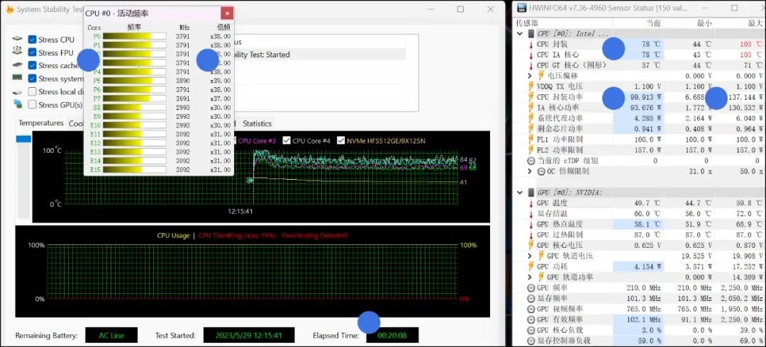Image resolution: width=766 pixels, height=347 pixels.
Task: Click the Stress CPU chip icon
Action: pyautogui.click(x=17, y=40)
